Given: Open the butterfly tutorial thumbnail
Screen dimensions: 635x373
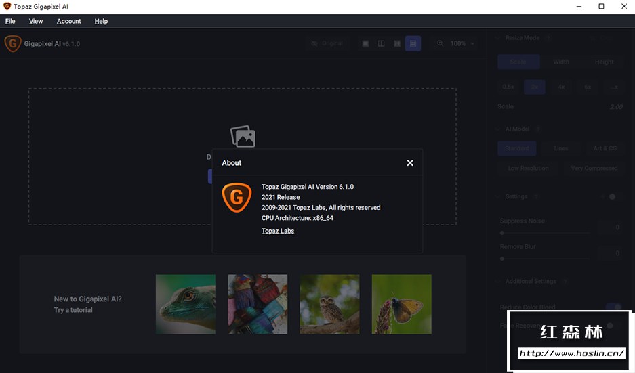Looking at the screenshot, I should pos(401,304).
